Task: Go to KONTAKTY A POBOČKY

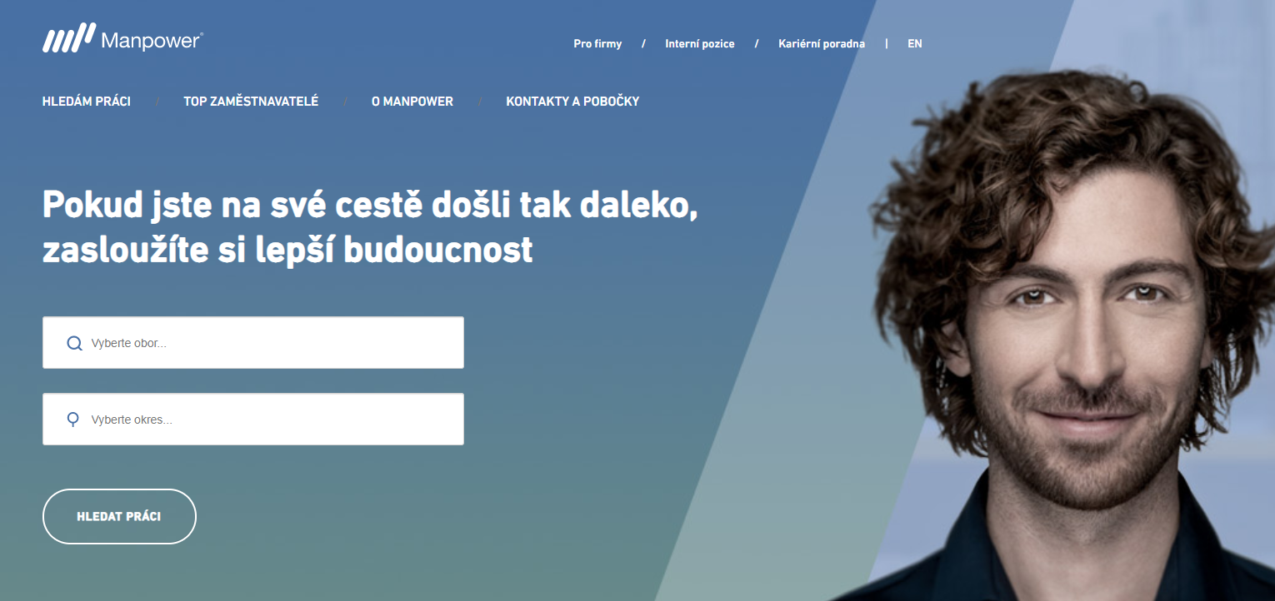Action: [572, 102]
